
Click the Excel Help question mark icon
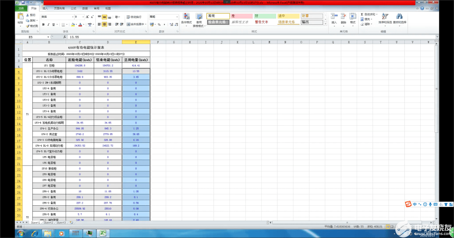click(x=422, y=8)
